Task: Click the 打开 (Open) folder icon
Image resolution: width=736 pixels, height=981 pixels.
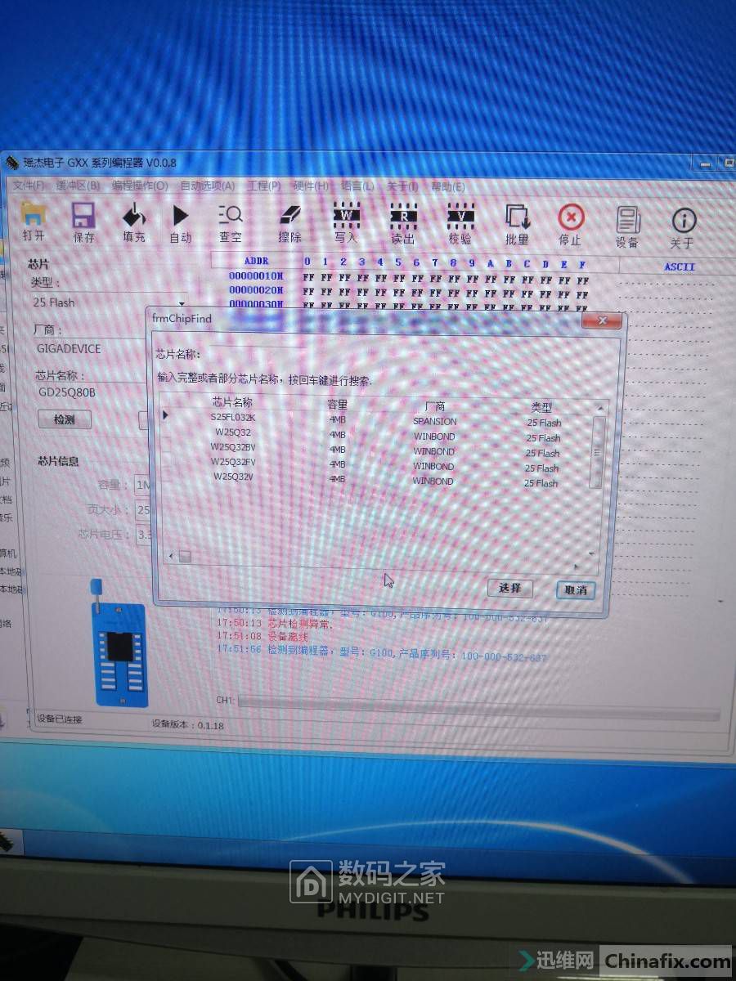Action: (34, 215)
